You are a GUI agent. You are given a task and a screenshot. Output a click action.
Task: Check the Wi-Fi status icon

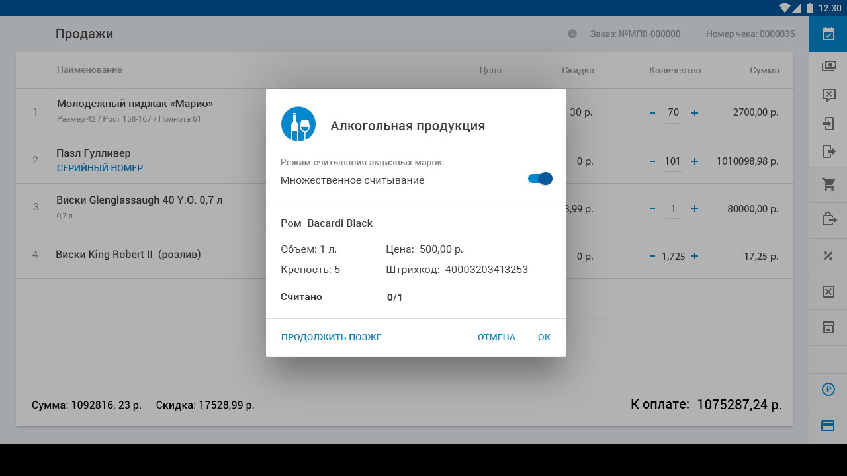(785, 8)
